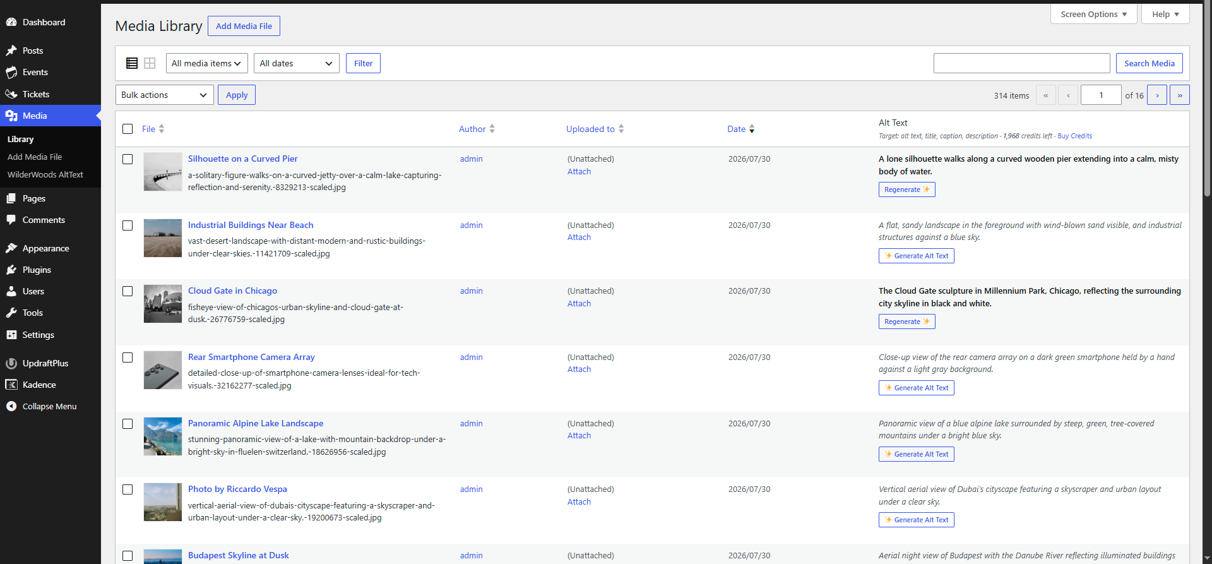Click the Appearance brush icon
The height and width of the screenshot is (564, 1212).
click(x=11, y=248)
